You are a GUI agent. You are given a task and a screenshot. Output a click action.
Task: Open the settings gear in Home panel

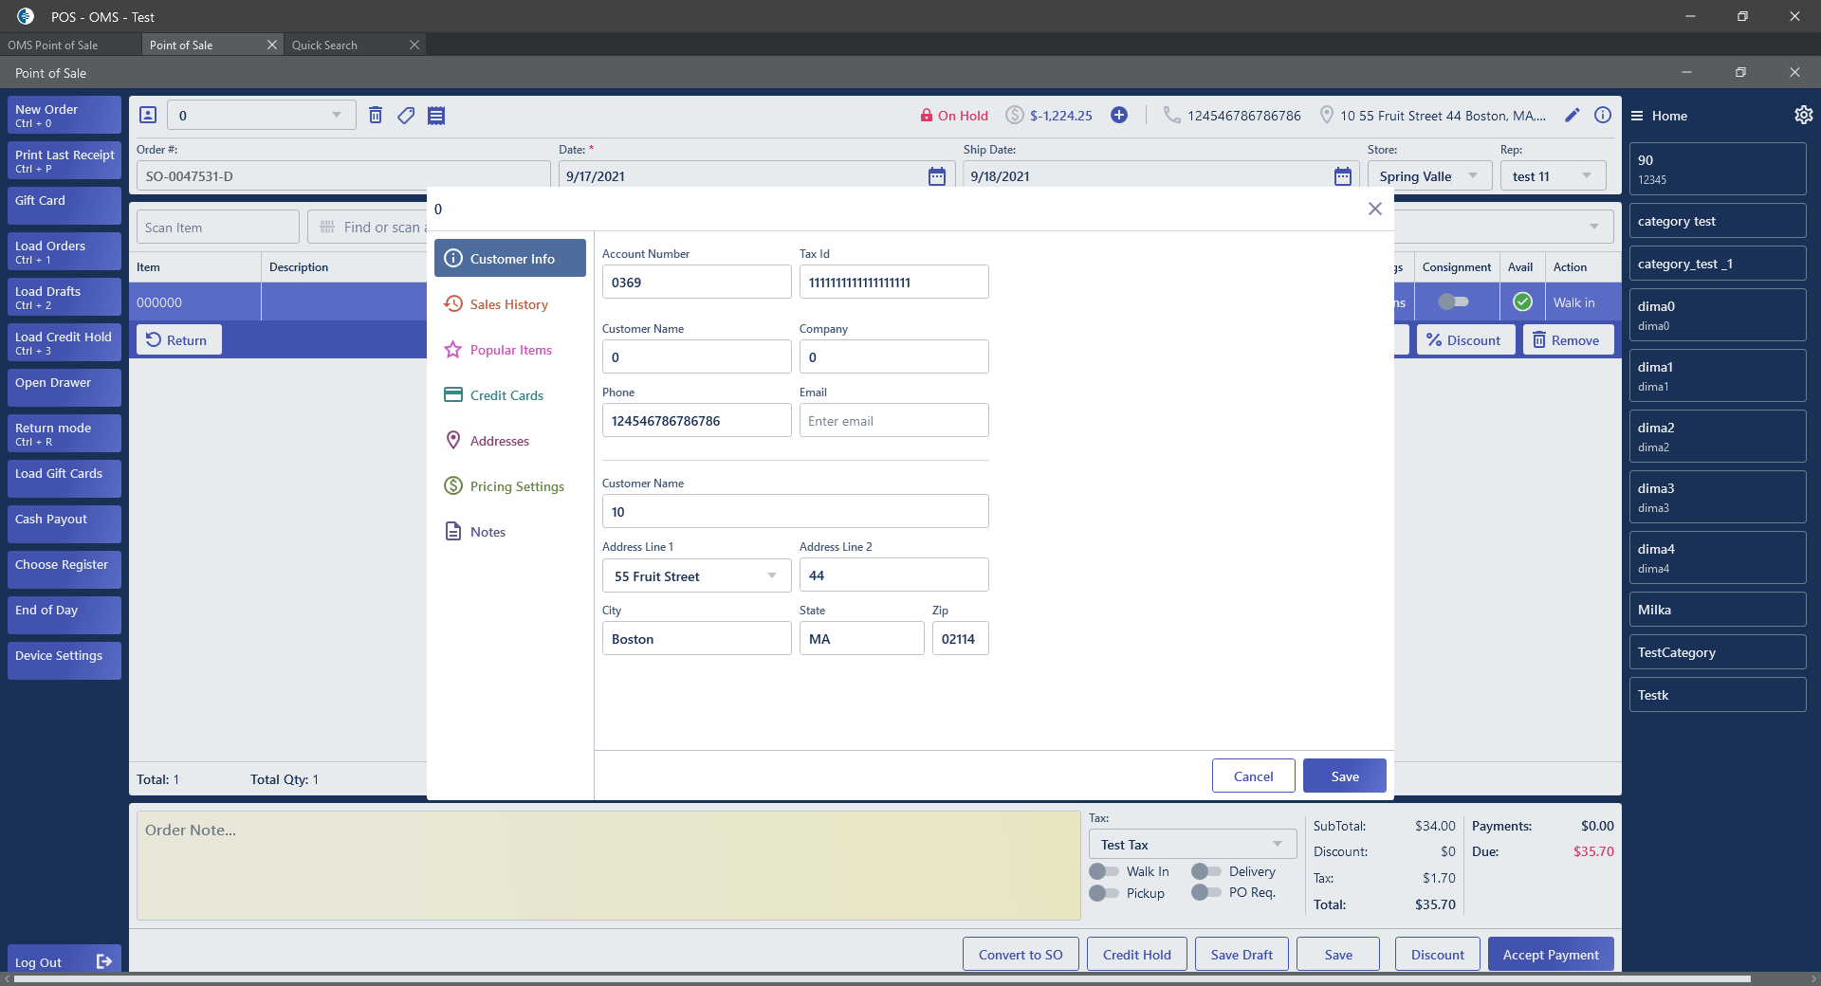(x=1803, y=115)
